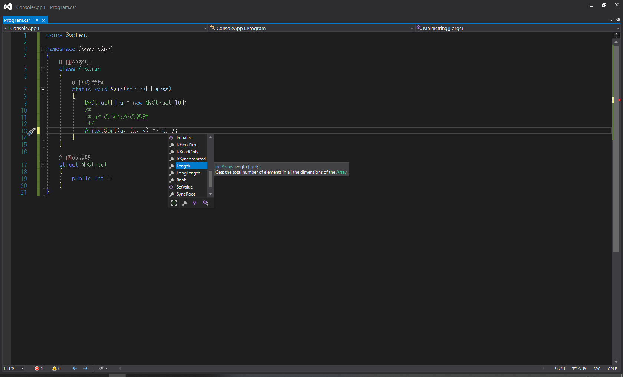The image size is (623, 377).
Task: Toggle the properties wrench filter in IntelliSense
Action: click(185, 203)
